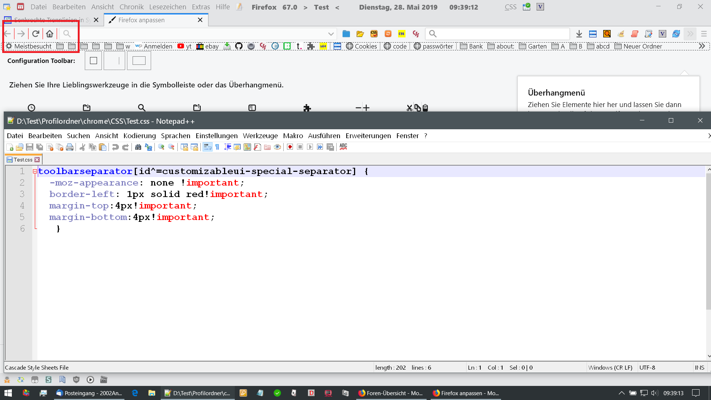Toggle word wrap toolbar button
This screenshot has width=711, height=400.
click(207, 147)
